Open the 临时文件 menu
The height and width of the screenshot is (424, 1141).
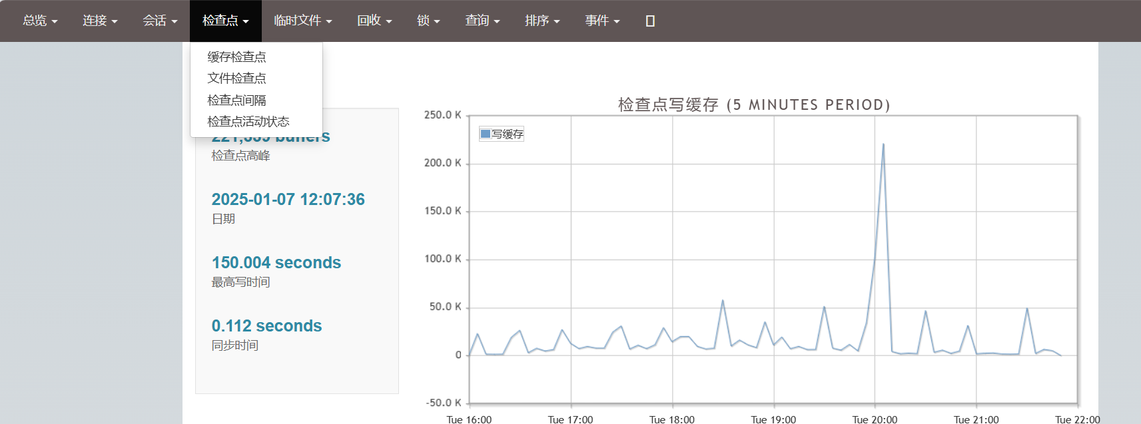(x=302, y=21)
